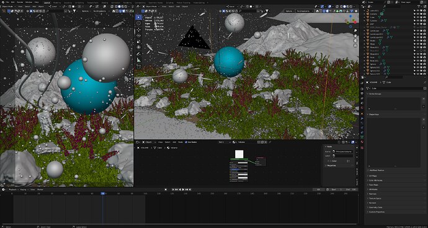This screenshot has height=228, width=428.
Task: Select the Add Cube tool in center viewport
Action: coord(139,66)
